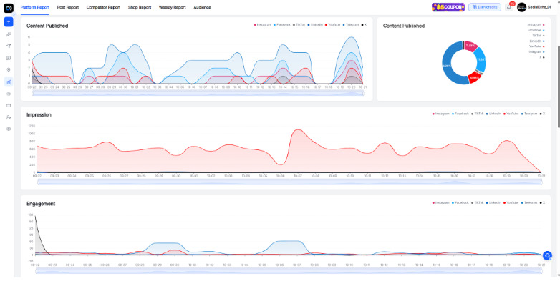The width and height of the screenshot is (560, 281).
Task: Click the Impression chart date range slider
Action: [x=289, y=182]
